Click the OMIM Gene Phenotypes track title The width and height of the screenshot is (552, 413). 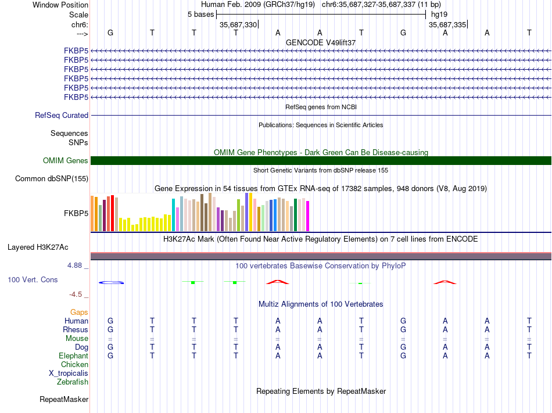point(321,152)
